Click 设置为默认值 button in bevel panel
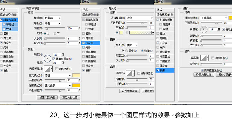232x120 pixels. coord(47,98)
